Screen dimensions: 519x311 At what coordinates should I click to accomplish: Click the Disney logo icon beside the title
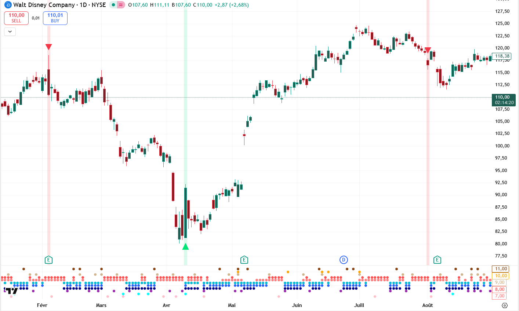[8, 5]
